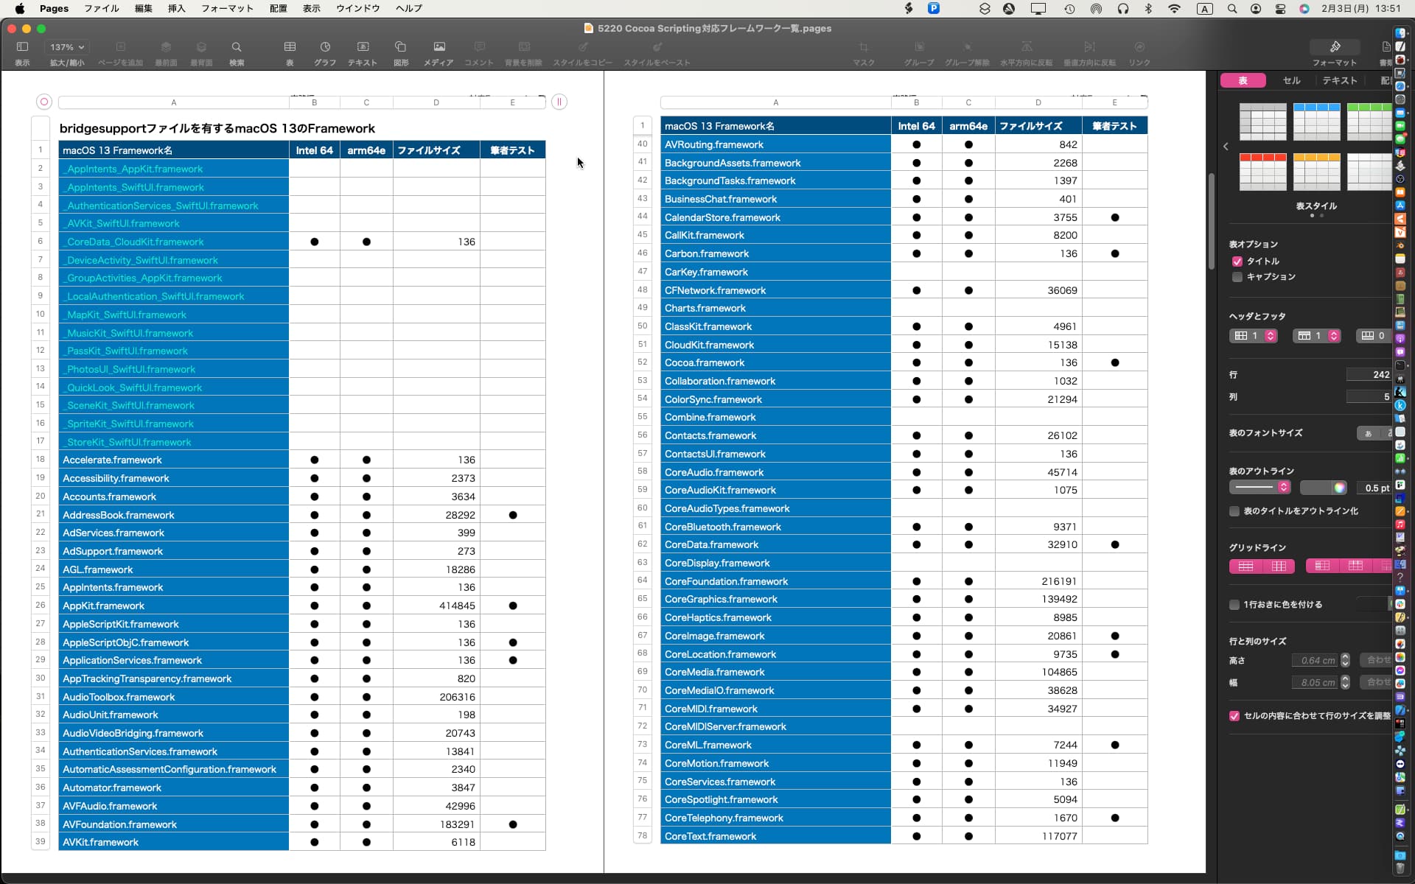Click the Cocoa.framework cell
This screenshot has height=884, width=1415.
pyautogui.click(x=775, y=362)
